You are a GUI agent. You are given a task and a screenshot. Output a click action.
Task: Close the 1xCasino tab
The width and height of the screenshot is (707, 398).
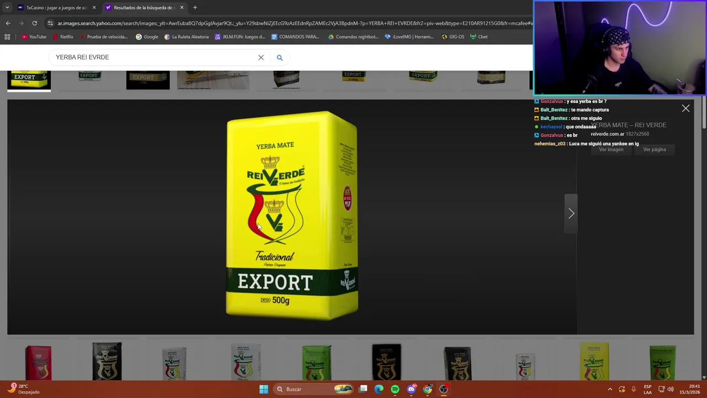94,8
